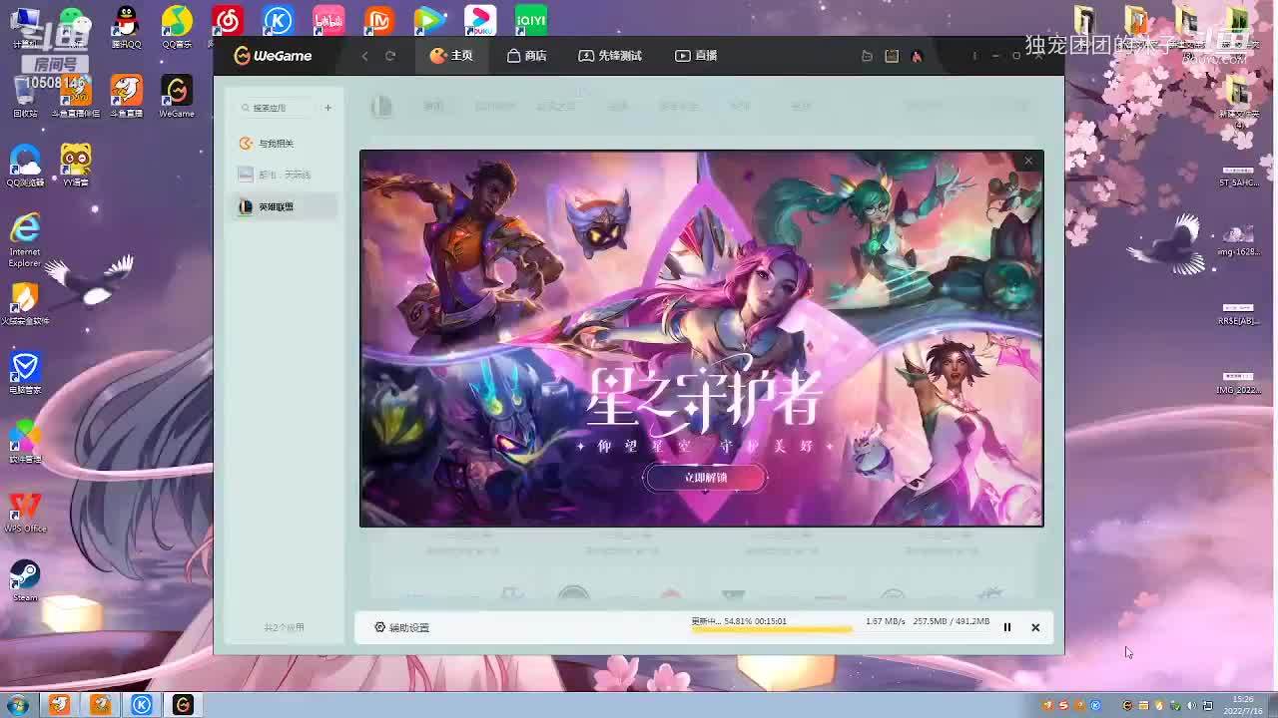Click the add application plus icon
The height and width of the screenshot is (718, 1278).
click(x=327, y=108)
